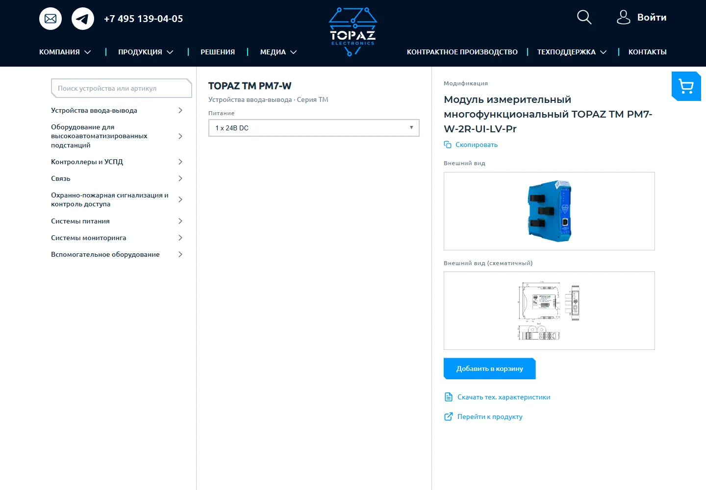Click Скачать тех. характеристики link
Viewport: 706px width, 490px height.
[504, 397]
